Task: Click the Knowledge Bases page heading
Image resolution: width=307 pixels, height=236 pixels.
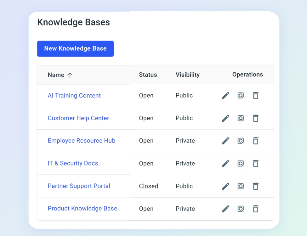Action: click(74, 22)
